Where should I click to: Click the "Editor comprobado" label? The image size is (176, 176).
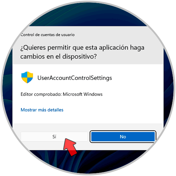pyautogui.click(x=41, y=94)
